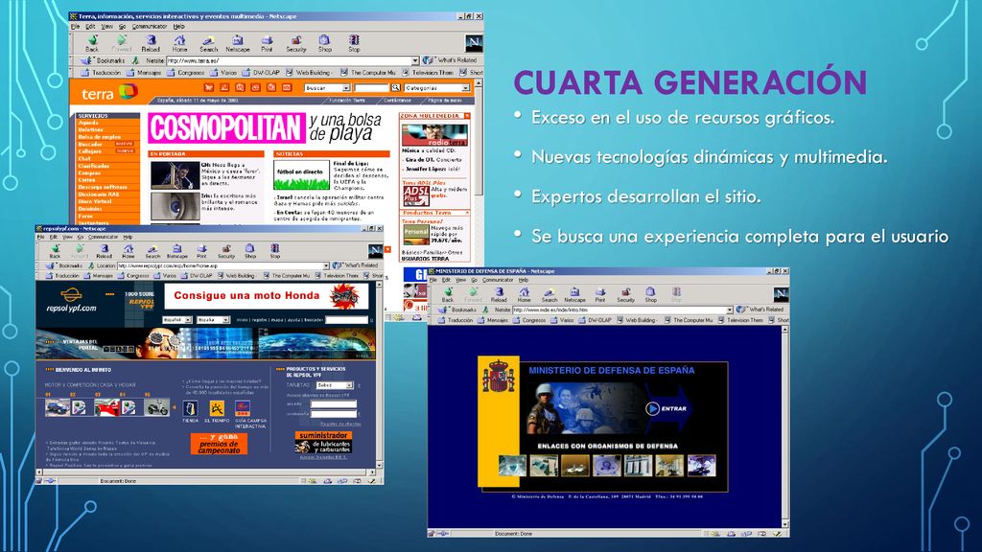Viewport: 982px width, 552px height.
Task: Click the Search icon in Terra window toolbar
Action: tap(208, 40)
